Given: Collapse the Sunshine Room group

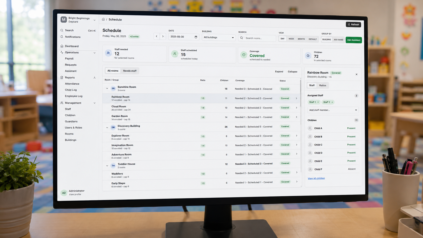Looking at the screenshot, I should (107, 89).
